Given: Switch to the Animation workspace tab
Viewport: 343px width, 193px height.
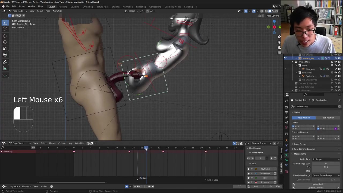Looking at the screenshot, I should (x=128, y=7).
